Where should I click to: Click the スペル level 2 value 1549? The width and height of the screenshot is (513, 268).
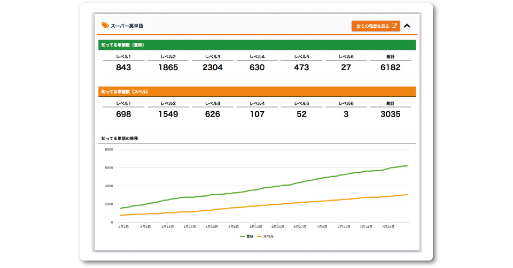[168, 114]
